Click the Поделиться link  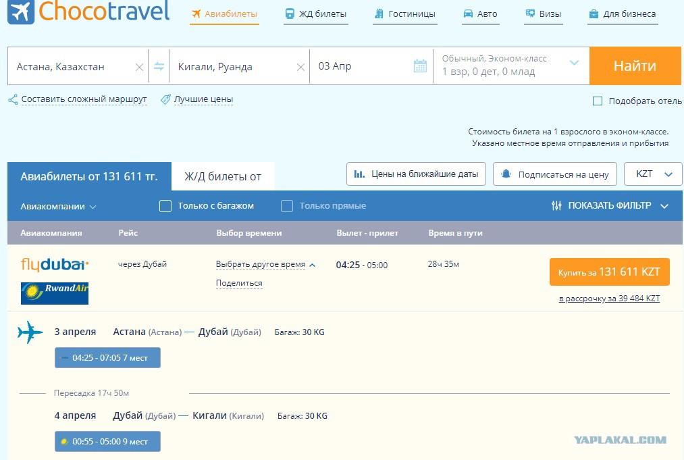click(x=239, y=283)
